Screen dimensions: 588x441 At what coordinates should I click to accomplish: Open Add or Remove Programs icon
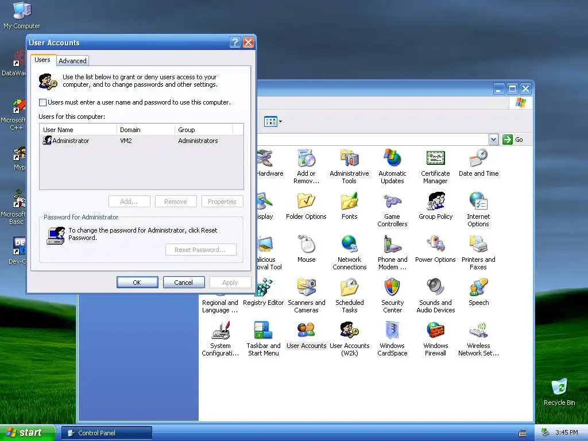[306, 167]
